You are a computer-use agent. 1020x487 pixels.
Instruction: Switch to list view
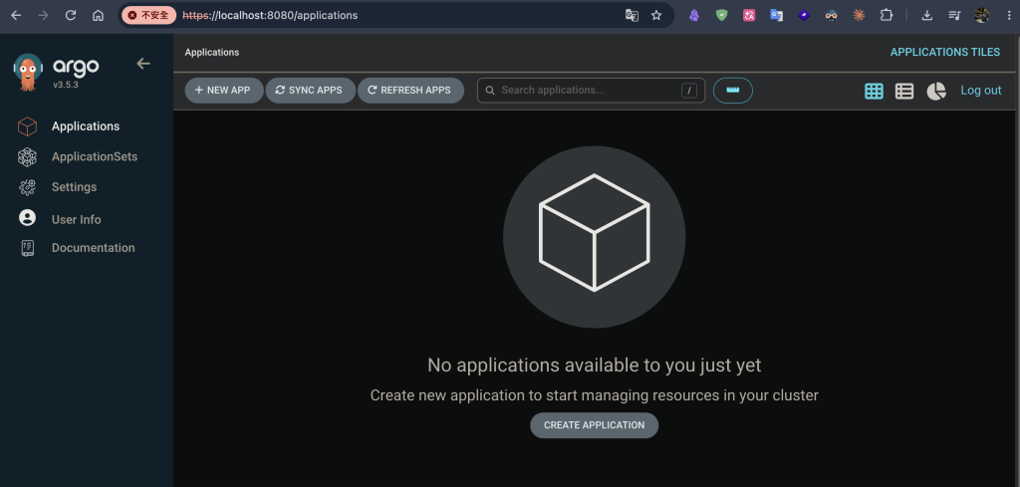coord(904,91)
